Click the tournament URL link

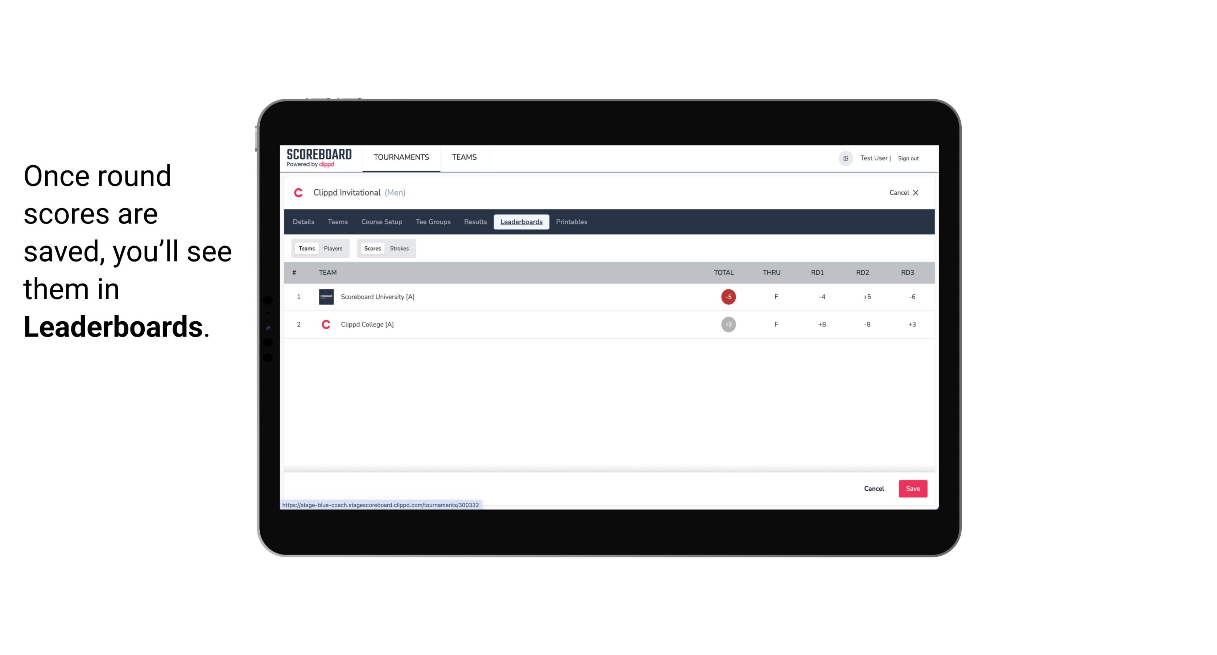point(381,504)
